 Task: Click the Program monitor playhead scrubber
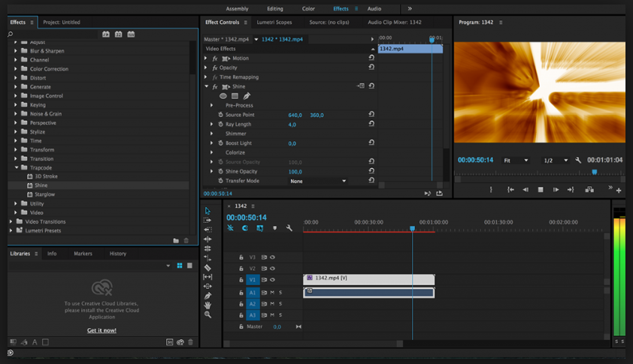click(x=594, y=172)
